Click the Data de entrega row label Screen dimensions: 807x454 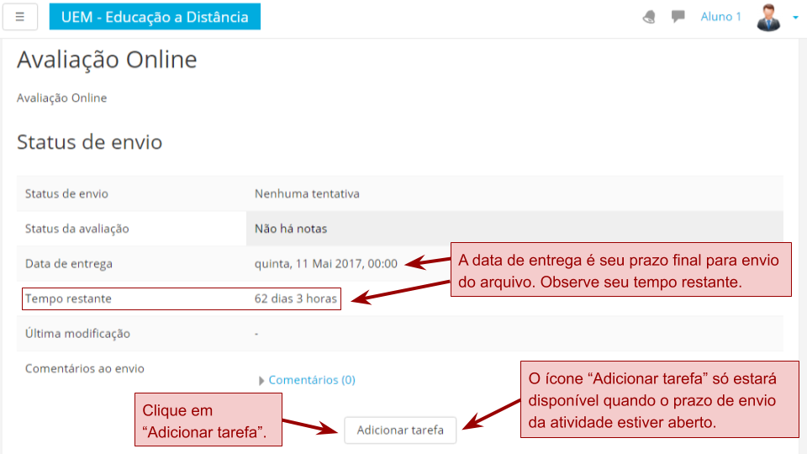pos(69,263)
